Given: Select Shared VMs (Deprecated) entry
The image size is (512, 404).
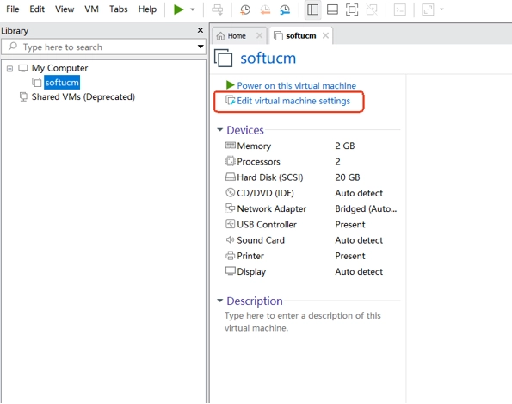Looking at the screenshot, I should coord(83,97).
